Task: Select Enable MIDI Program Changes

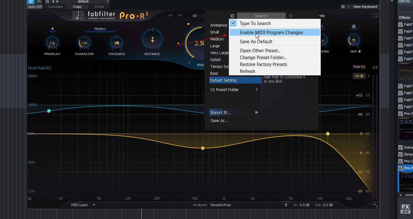Action: [275, 33]
